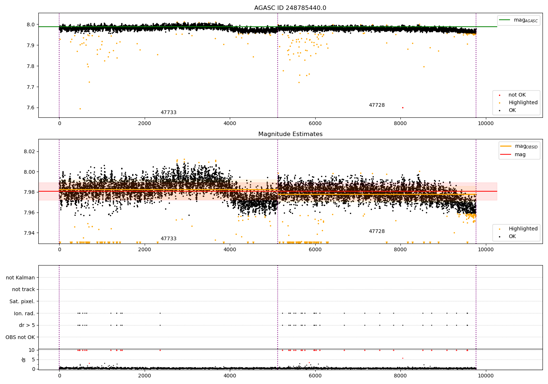Click obsid label 47733 in Magnitude Estimates plot
The image size is (548, 384).
[168, 239]
